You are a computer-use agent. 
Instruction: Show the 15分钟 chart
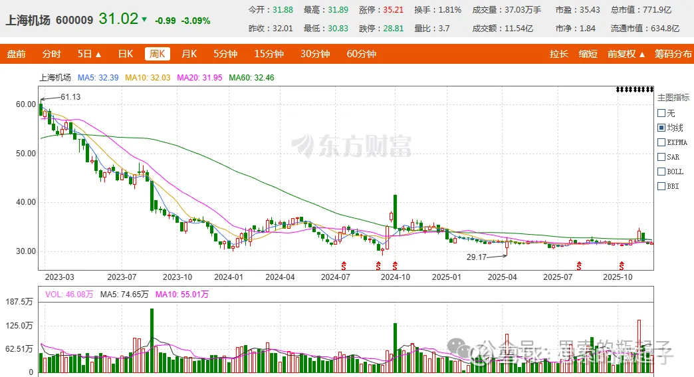point(269,54)
